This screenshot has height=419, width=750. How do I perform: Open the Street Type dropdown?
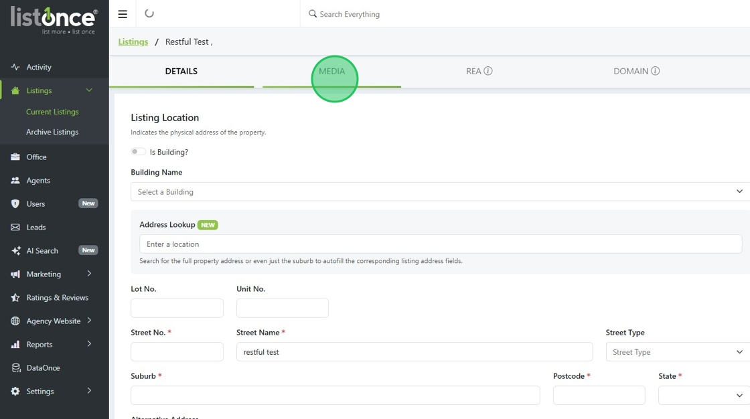[x=676, y=352]
